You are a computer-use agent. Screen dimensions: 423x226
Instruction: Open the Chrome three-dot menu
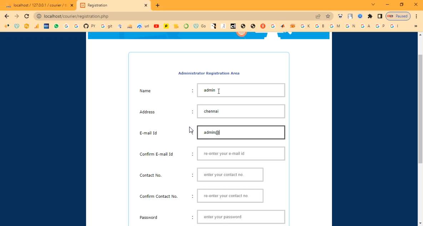coord(417,16)
